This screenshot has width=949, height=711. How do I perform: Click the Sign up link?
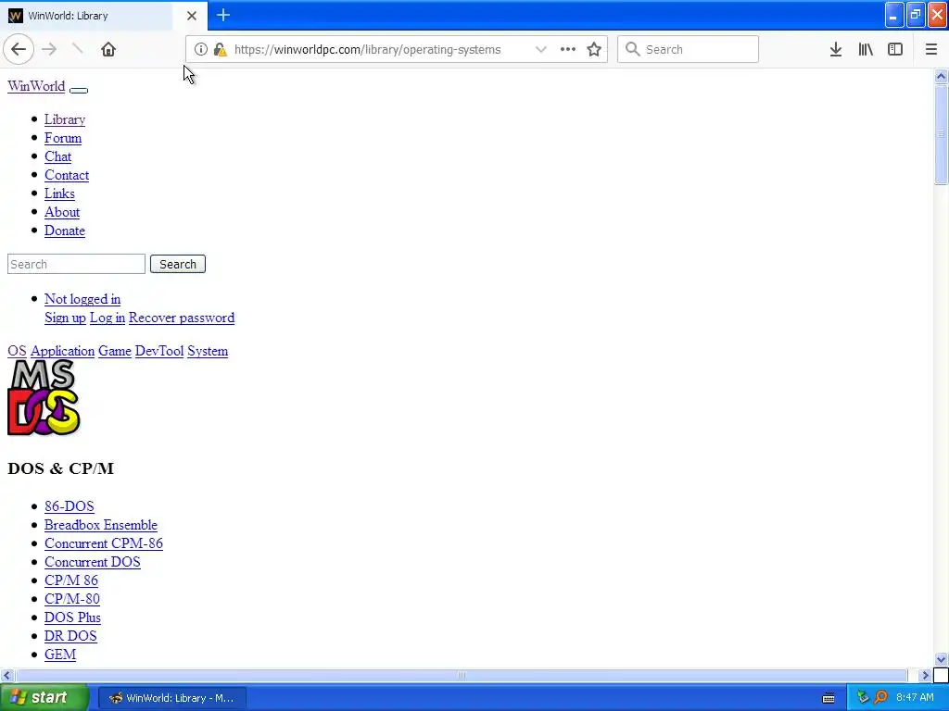[66, 318]
